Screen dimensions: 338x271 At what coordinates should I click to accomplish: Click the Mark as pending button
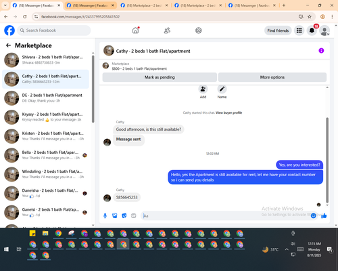[x=160, y=77]
